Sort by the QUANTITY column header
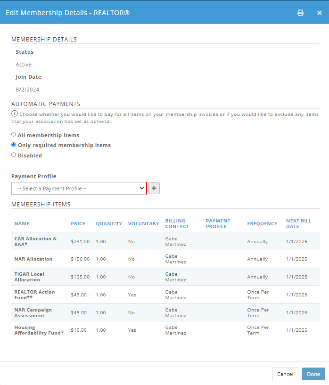This screenshot has width=329, height=385. click(109, 224)
